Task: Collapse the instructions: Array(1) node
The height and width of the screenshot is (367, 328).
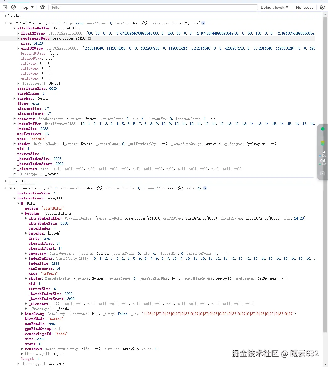Action: 14,199
